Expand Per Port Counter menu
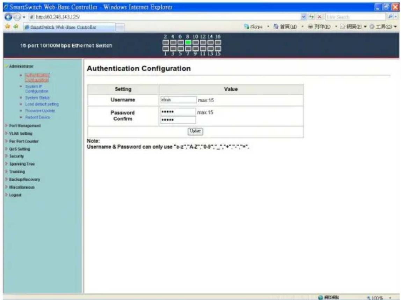The height and width of the screenshot is (300, 401). click(23, 141)
